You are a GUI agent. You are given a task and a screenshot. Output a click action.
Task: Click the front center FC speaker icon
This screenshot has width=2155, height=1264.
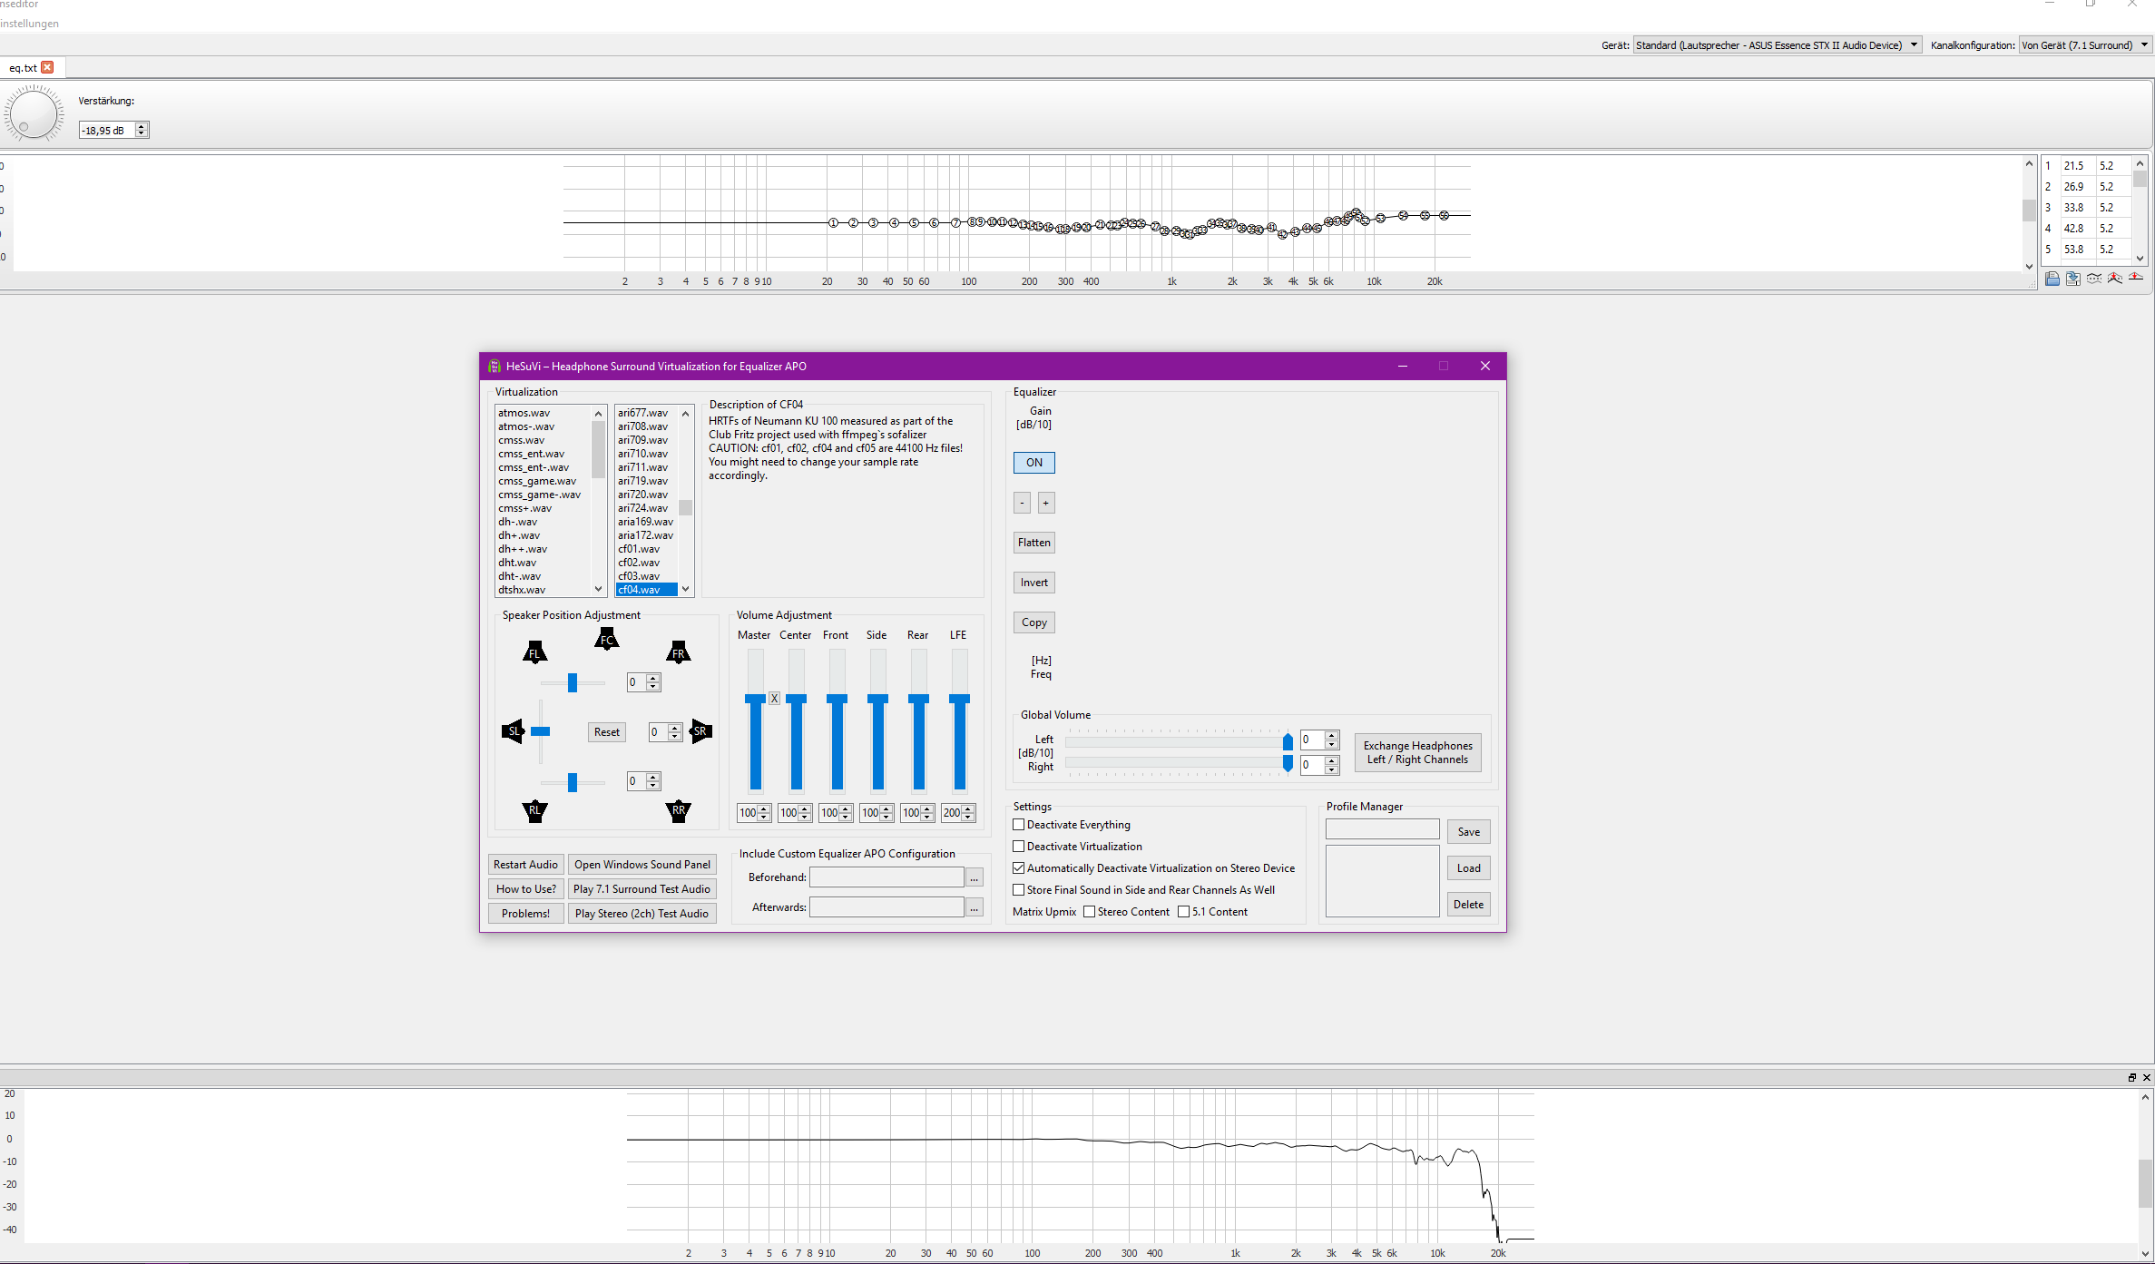click(606, 640)
